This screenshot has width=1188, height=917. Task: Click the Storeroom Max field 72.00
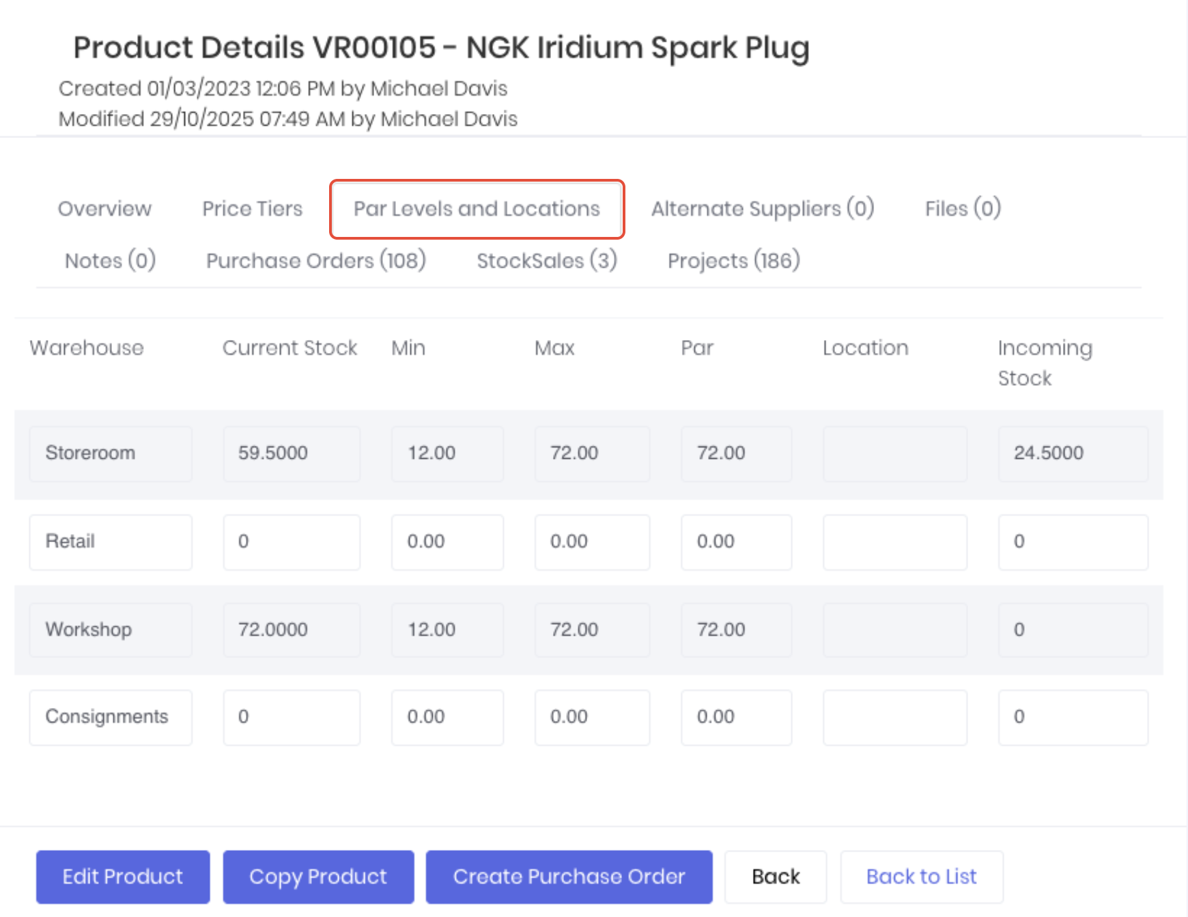pos(592,454)
